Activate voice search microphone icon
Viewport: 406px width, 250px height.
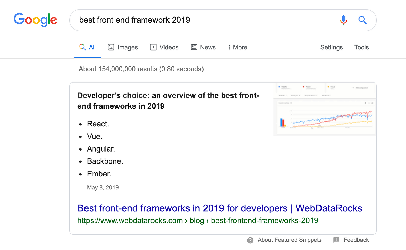[x=343, y=20]
